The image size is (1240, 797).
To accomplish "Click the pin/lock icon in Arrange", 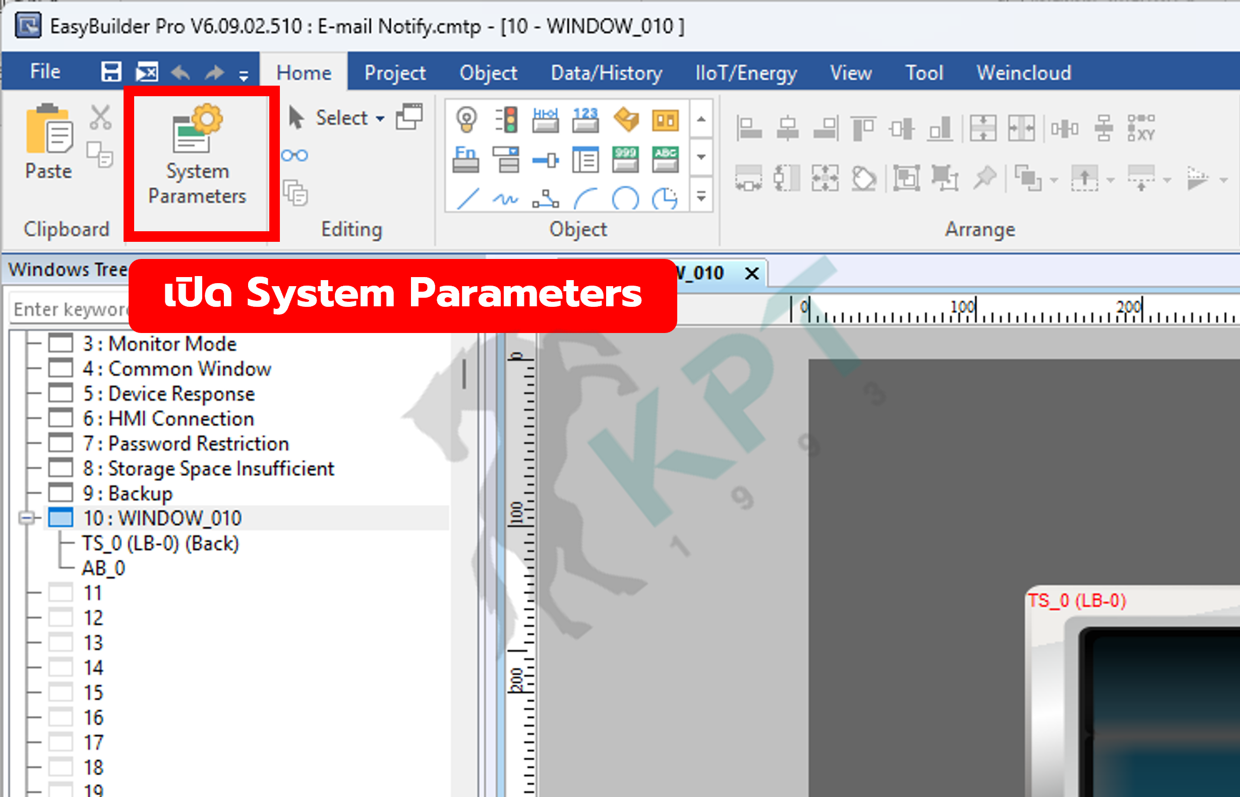I will 984,178.
